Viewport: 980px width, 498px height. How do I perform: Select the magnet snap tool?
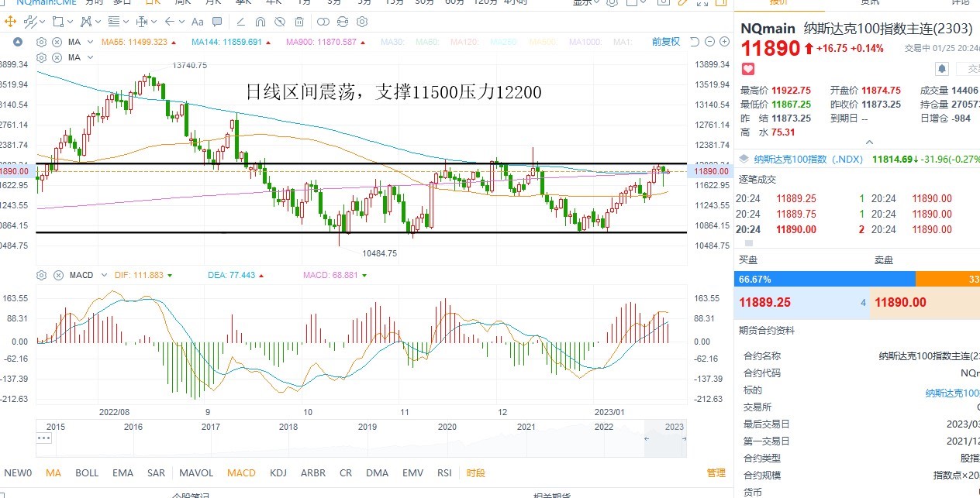point(261,22)
